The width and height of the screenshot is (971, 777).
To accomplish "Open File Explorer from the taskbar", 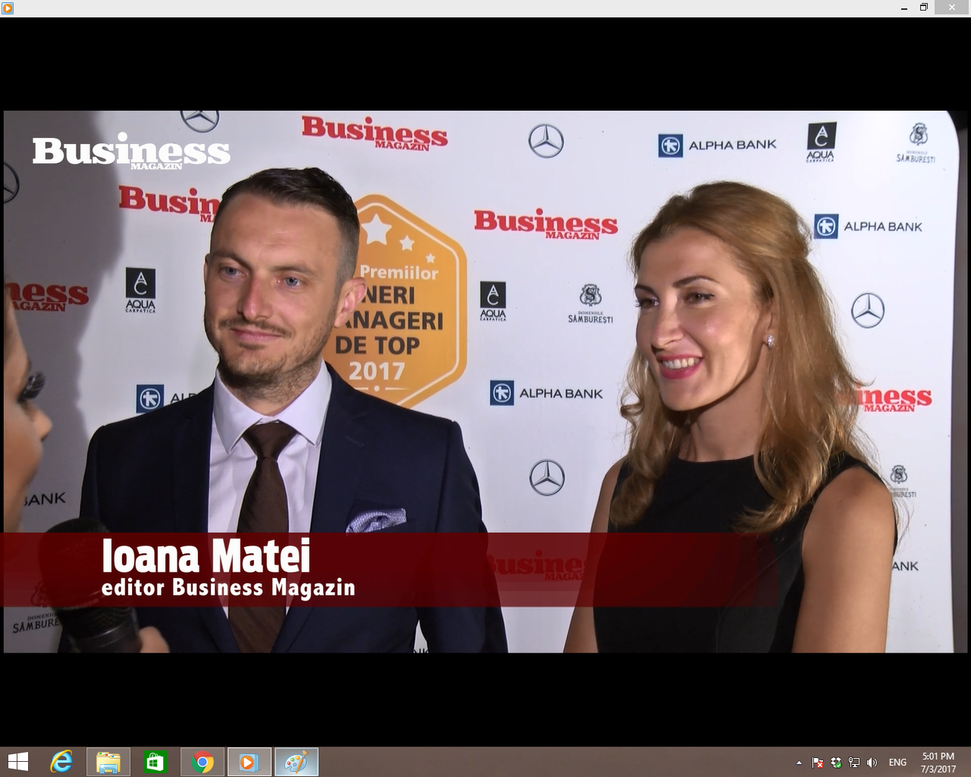I will 108,762.
